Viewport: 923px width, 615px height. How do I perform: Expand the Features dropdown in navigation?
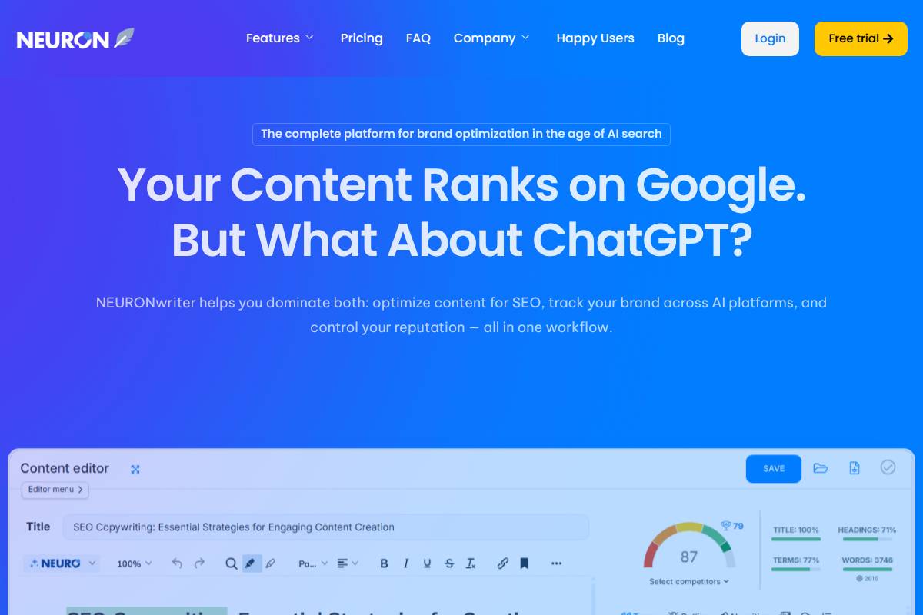[280, 38]
